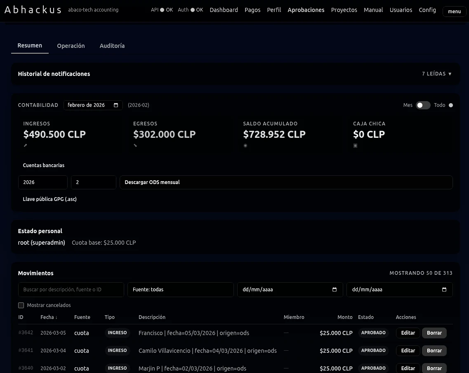Image resolution: width=469 pixels, height=373 pixels.
Task: Click the Caja Chica box icon
Action: click(x=355, y=145)
